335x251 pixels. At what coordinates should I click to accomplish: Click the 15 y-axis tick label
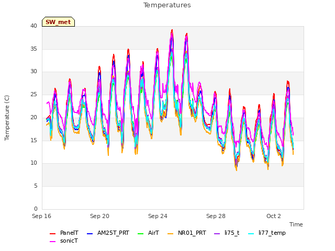[x=33, y=140]
